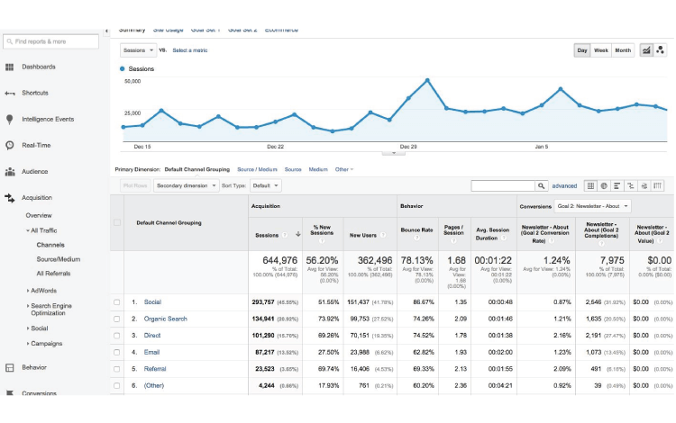Screen dimensions: 676x423
Task: Click help icon under Bounce Rate header
Action: (416, 238)
